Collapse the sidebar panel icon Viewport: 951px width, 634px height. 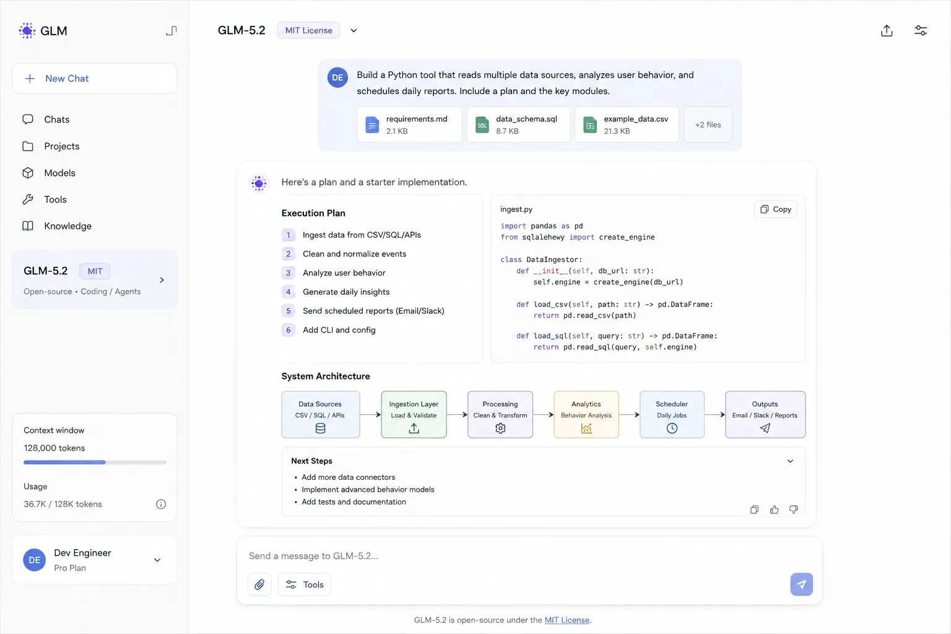tap(172, 30)
